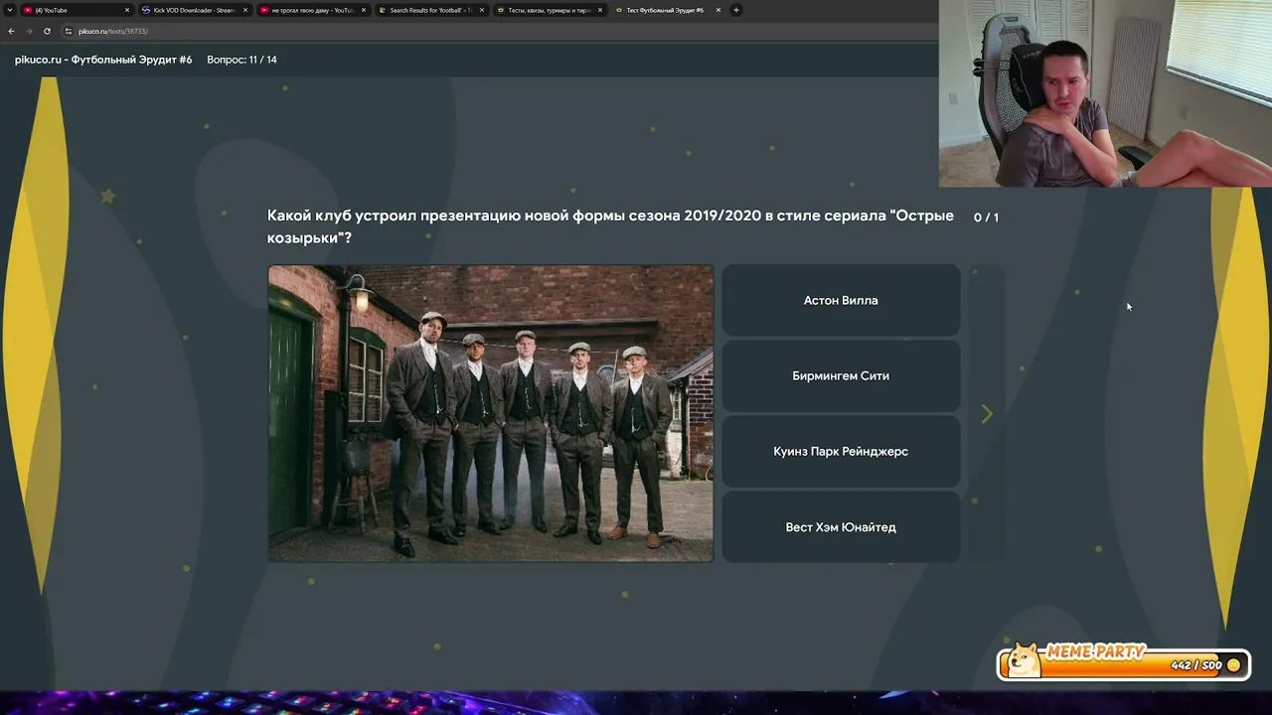
Task: Choose the answer 'Бирмингем Сити'
Action: click(x=841, y=376)
